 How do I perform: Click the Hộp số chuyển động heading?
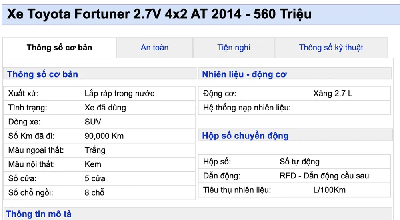[x=245, y=136]
